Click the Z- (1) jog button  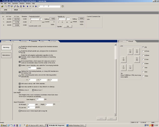(123, 67)
